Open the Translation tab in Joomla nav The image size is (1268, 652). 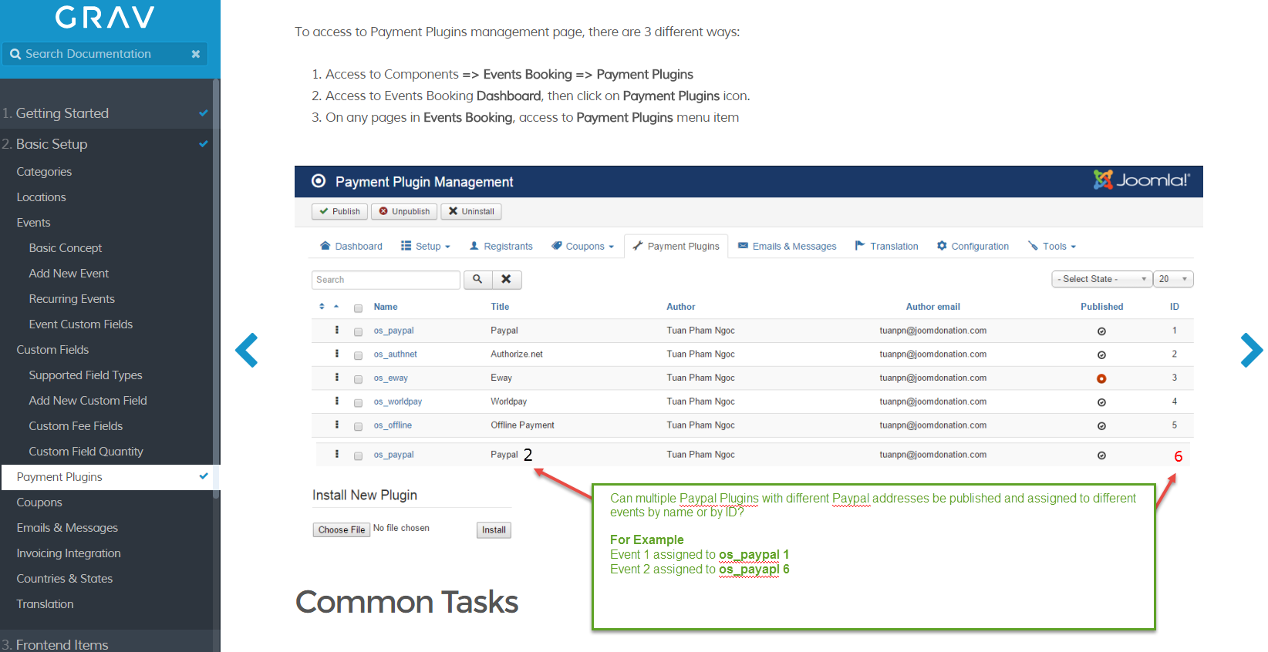(x=887, y=247)
